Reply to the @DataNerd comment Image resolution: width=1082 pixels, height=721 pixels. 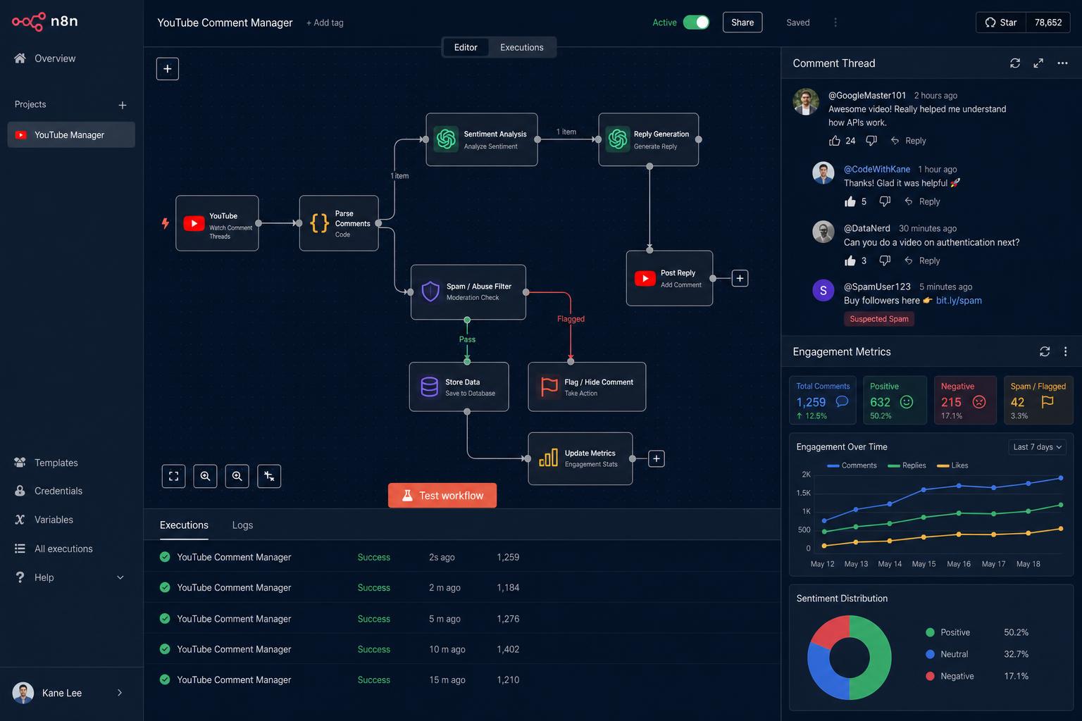click(923, 261)
